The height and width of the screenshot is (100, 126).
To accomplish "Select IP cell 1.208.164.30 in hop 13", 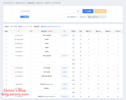I will pos(19,84).
